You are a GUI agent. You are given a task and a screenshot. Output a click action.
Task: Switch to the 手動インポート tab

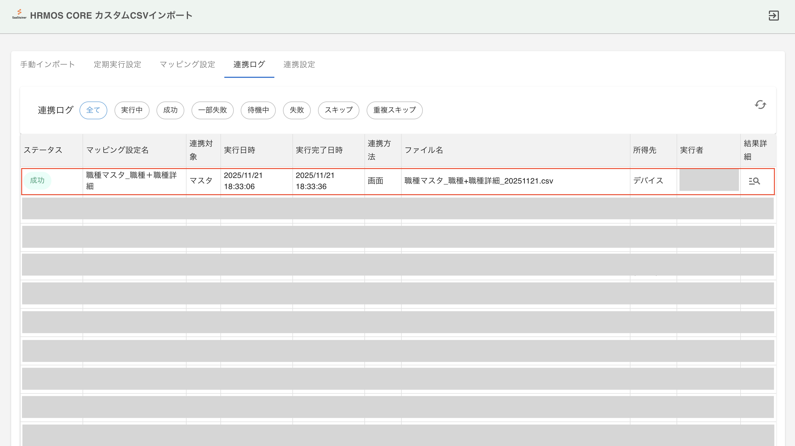click(x=48, y=64)
